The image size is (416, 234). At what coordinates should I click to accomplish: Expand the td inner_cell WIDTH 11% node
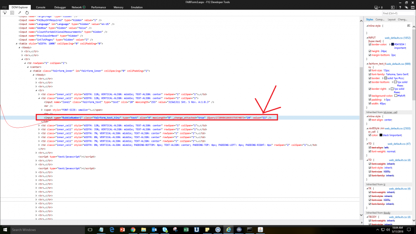tap(39, 94)
